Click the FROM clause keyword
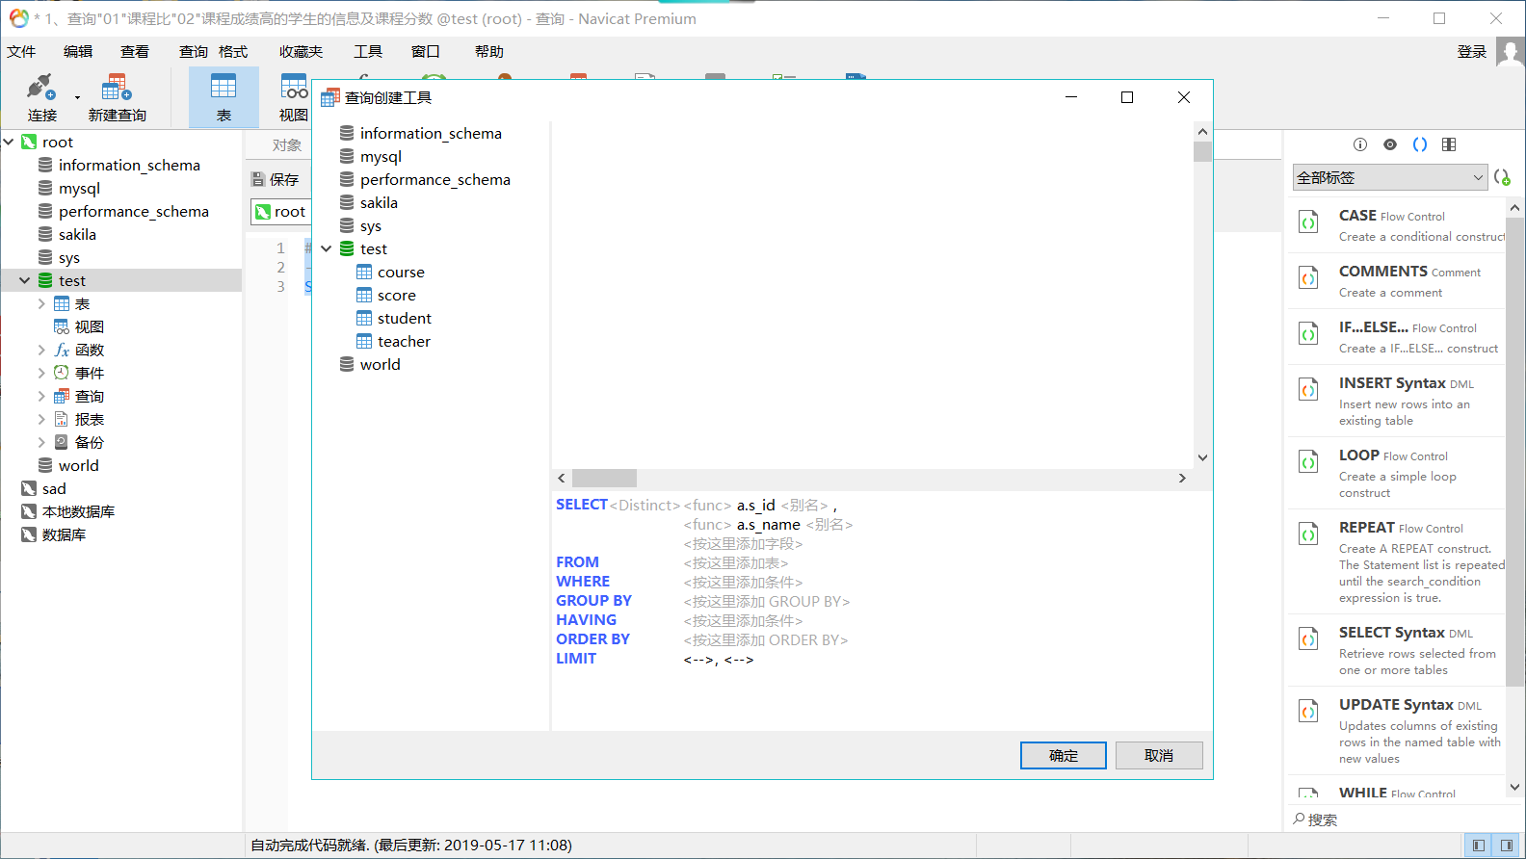Image resolution: width=1526 pixels, height=859 pixels. point(577,562)
